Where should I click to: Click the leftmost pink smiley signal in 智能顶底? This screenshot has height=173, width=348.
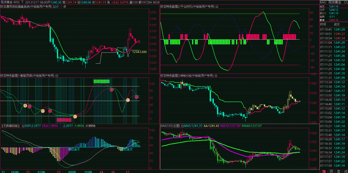point(30,106)
